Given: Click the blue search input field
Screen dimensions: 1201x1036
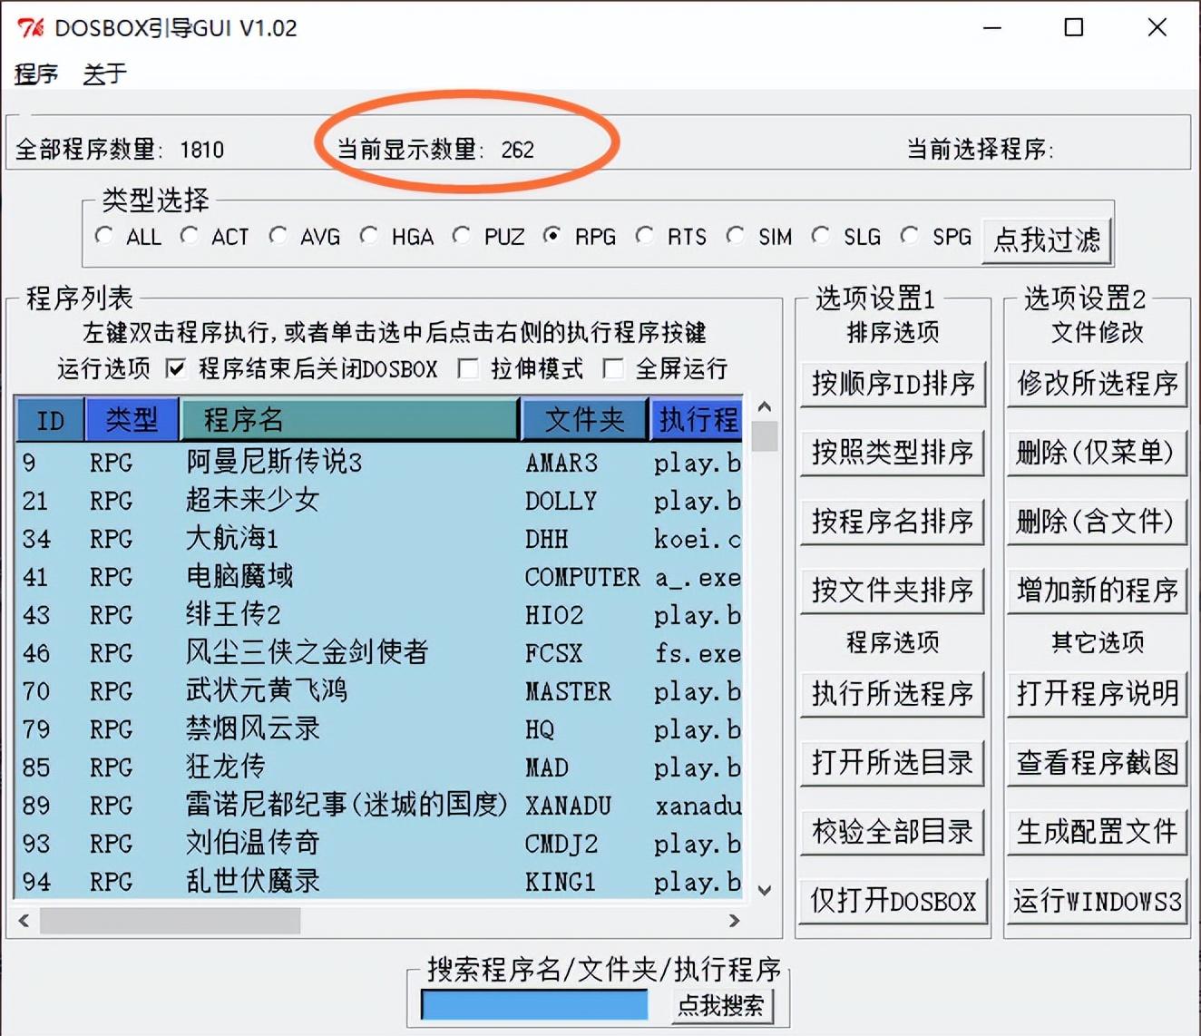Looking at the screenshot, I should click(535, 1005).
